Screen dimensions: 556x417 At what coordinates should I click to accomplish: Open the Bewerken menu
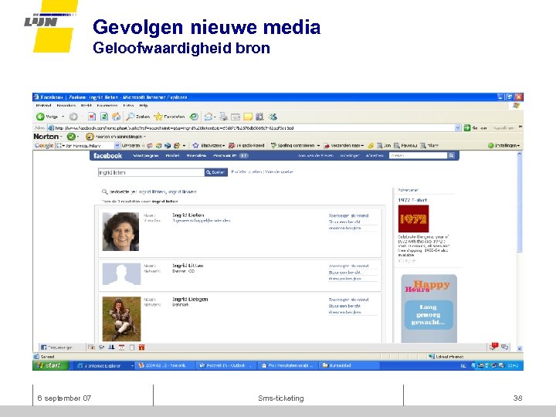(66, 105)
